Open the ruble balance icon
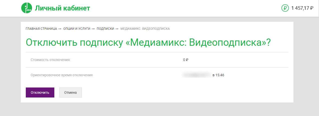Viewport: 319px width, 116px height. [285, 8]
